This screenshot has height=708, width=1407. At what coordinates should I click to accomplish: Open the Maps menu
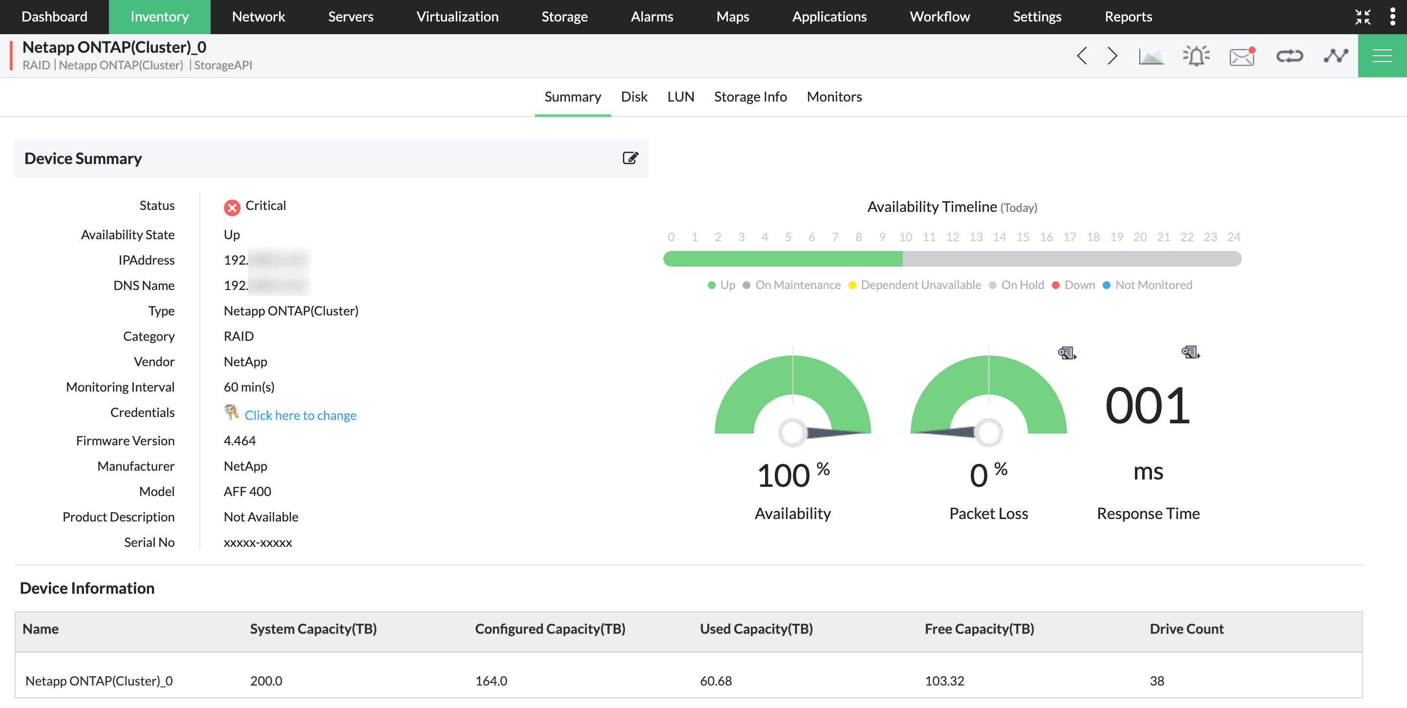click(x=732, y=17)
